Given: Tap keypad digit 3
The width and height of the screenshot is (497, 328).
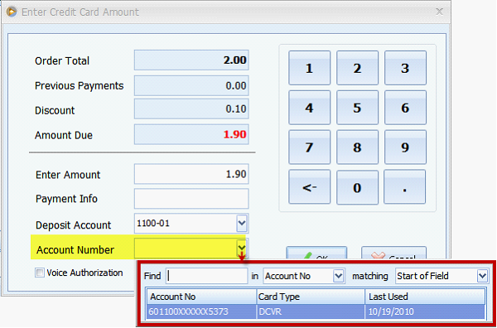Looking at the screenshot, I should [x=405, y=68].
